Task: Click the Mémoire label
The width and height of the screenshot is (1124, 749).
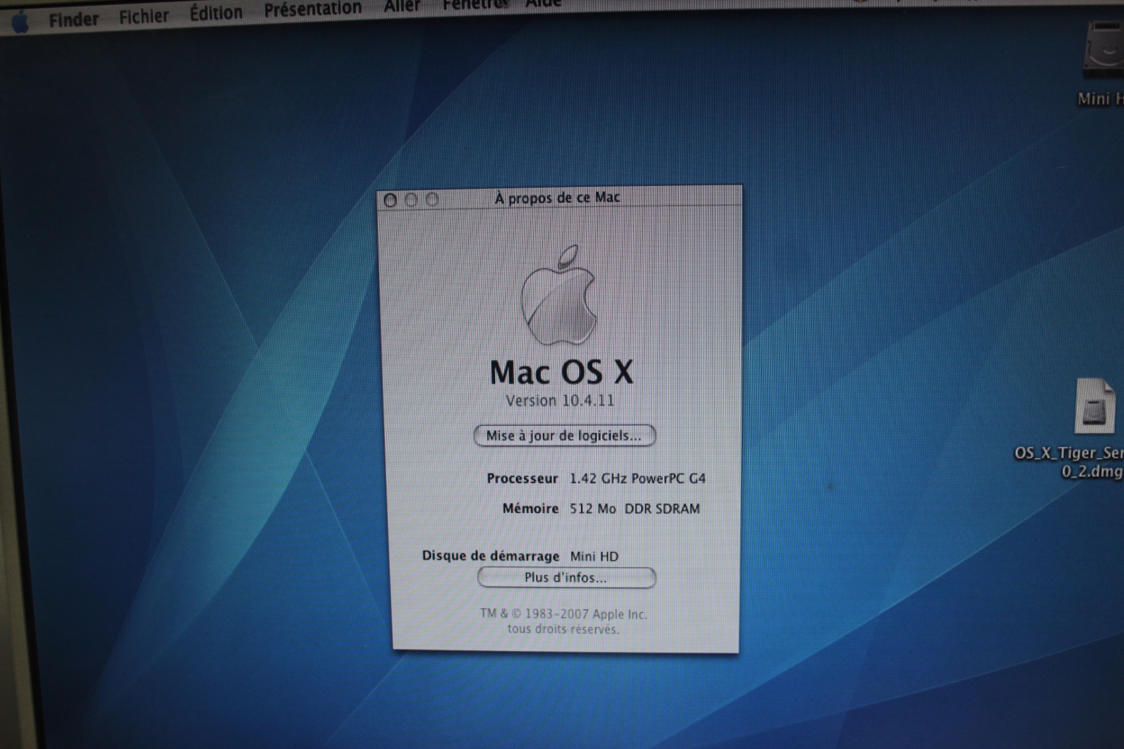Action: pos(530,509)
